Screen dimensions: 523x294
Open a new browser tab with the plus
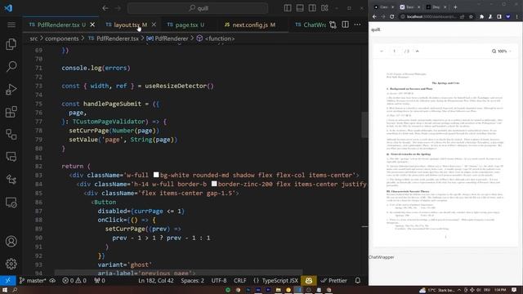[455, 7]
